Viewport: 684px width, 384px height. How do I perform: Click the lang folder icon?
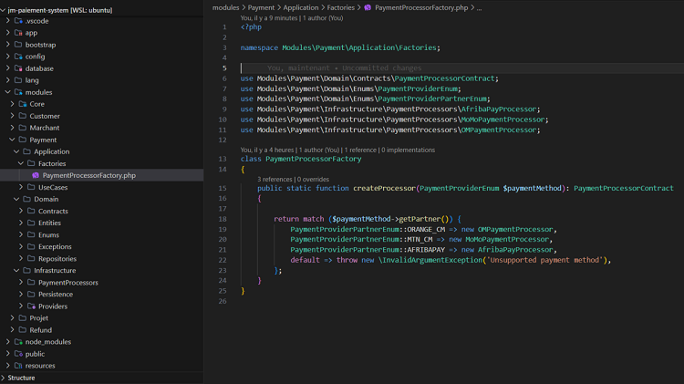18,80
